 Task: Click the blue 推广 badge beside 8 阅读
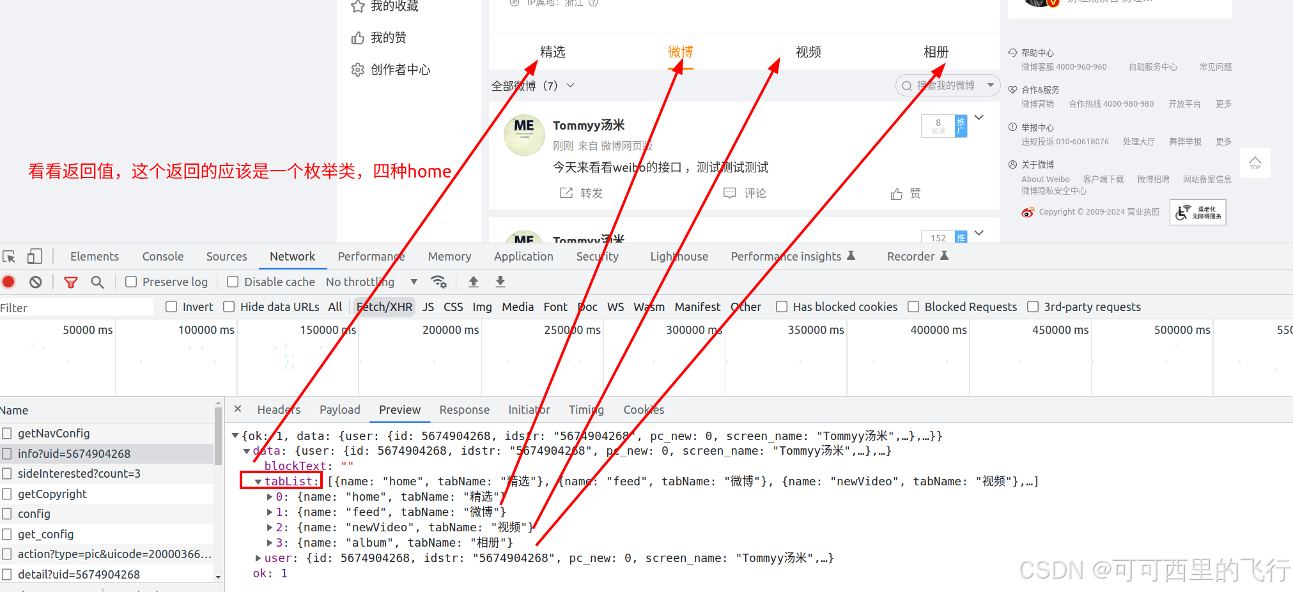click(x=961, y=126)
